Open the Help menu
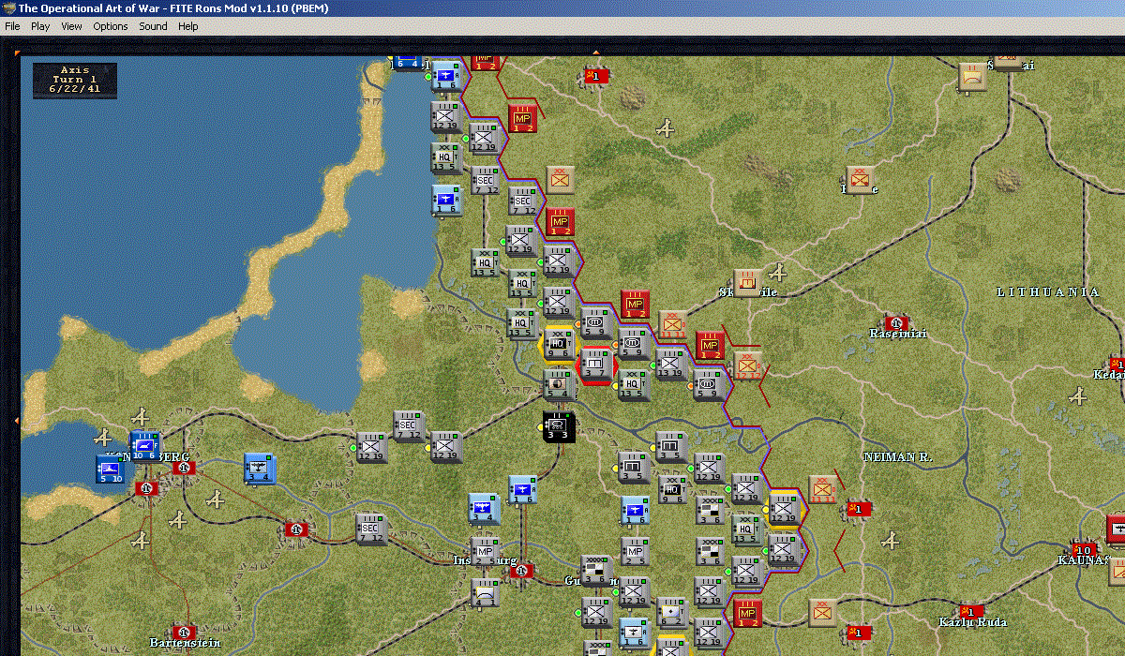This screenshot has width=1125, height=656. [188, 26]
